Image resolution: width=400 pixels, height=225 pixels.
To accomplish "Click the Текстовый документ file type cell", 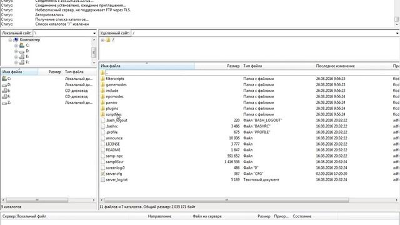I will 261,179.
